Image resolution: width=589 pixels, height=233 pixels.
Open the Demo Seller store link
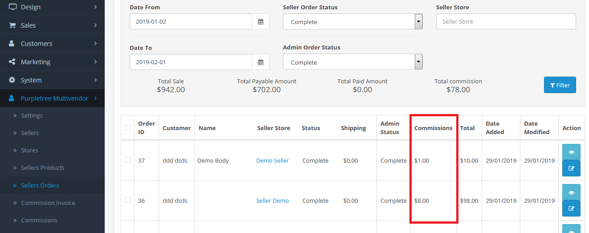tap(272, 160)
